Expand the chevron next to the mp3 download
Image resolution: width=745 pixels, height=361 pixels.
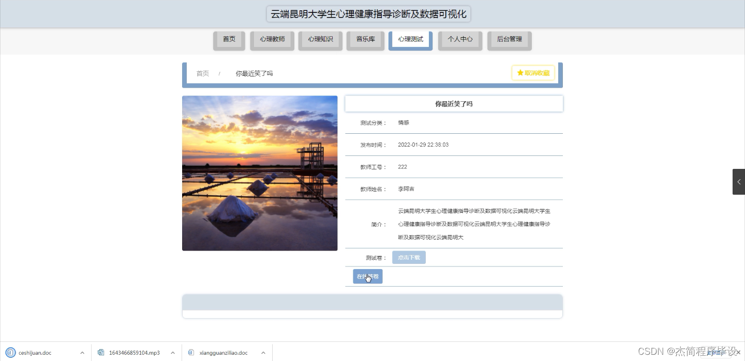(x=172, y=352)
